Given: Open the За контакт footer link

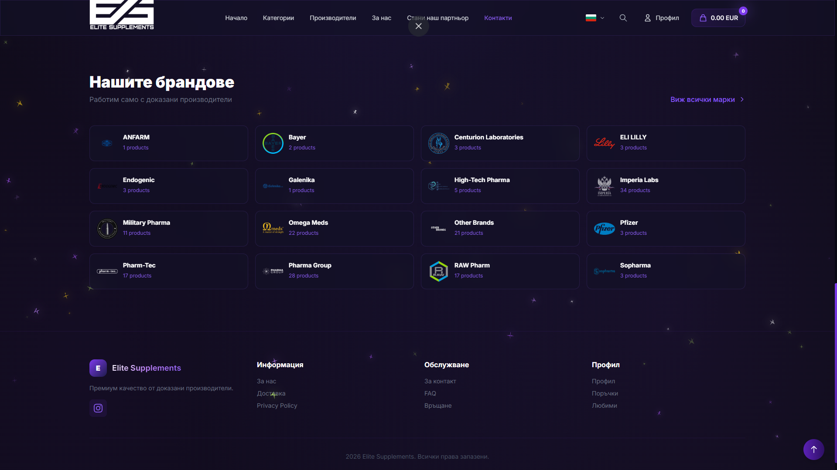Looking at the screenshot, I should pyautogui.click(x=440, y=381).
